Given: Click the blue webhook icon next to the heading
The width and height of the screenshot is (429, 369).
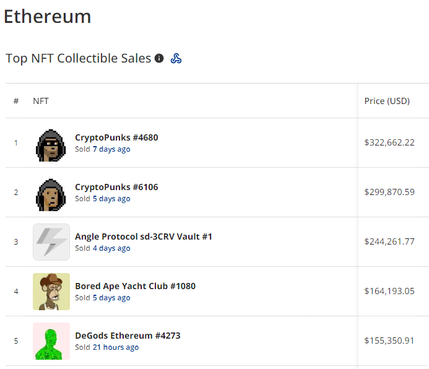Looking at the screenshot, I should [x=176, y=58].
